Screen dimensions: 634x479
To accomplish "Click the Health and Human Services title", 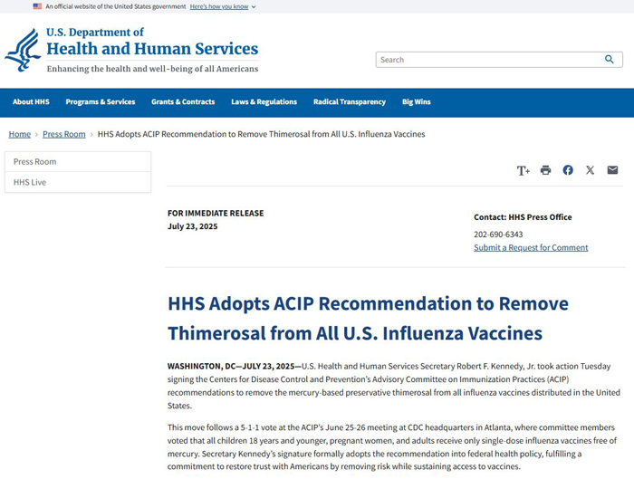I will click(152, 49).
